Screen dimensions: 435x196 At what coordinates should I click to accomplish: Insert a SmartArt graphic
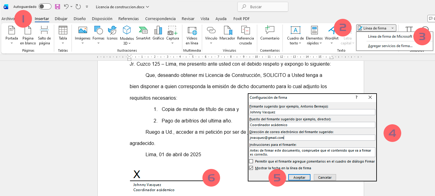tap(143, 33)
